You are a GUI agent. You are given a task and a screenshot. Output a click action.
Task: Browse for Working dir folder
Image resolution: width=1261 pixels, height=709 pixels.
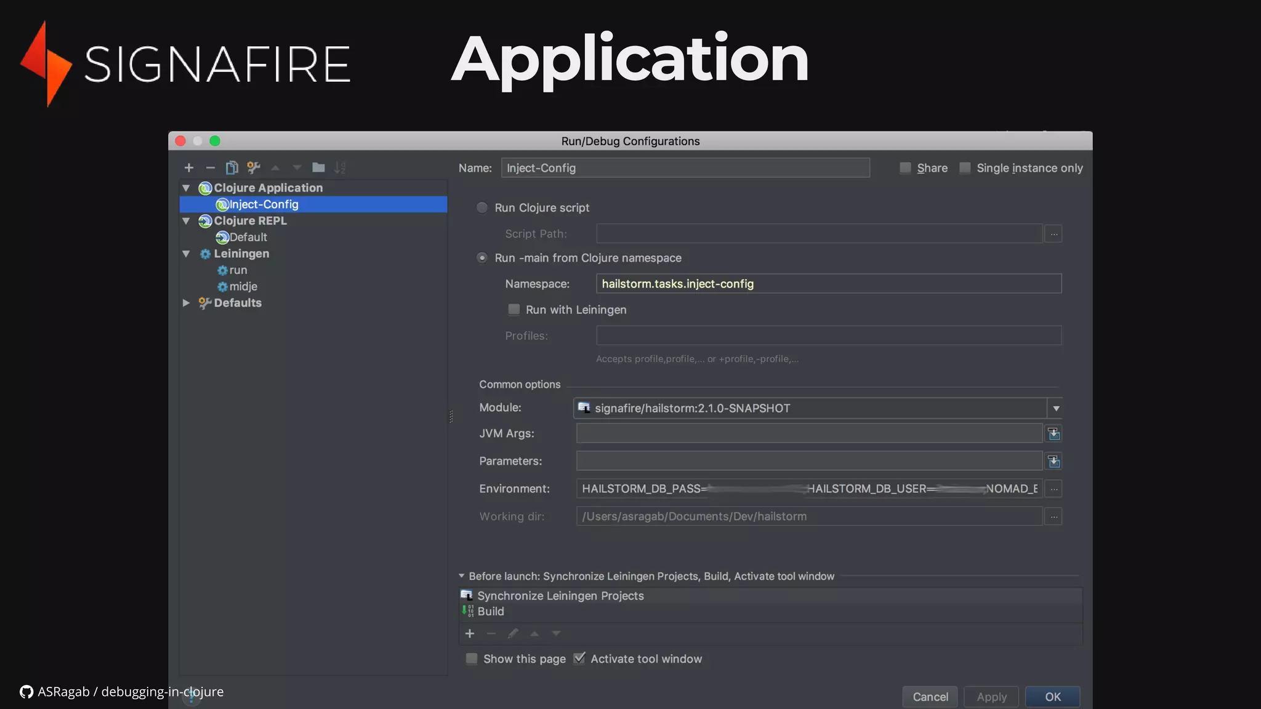click(1054, 517)
